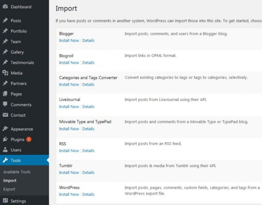
Task: Install the Categories and Tags Converter
Action: pyautogui.click(x=69, y=85)
